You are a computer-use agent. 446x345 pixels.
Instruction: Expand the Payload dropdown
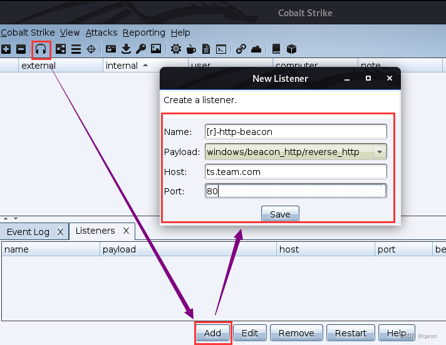tap(380, 152)
